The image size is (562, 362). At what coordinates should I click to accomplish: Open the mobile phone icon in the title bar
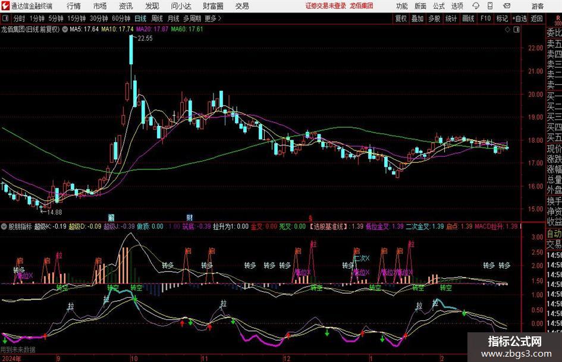490,6
